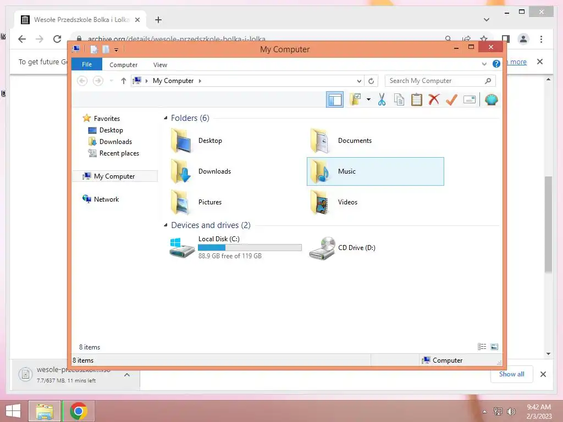Click the teal shell icon in toolbar
Viewport: 563px width, 422px height.
[x=491, y=99]
